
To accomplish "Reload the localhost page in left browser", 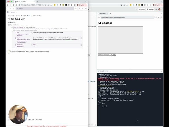I will point(13,5).
